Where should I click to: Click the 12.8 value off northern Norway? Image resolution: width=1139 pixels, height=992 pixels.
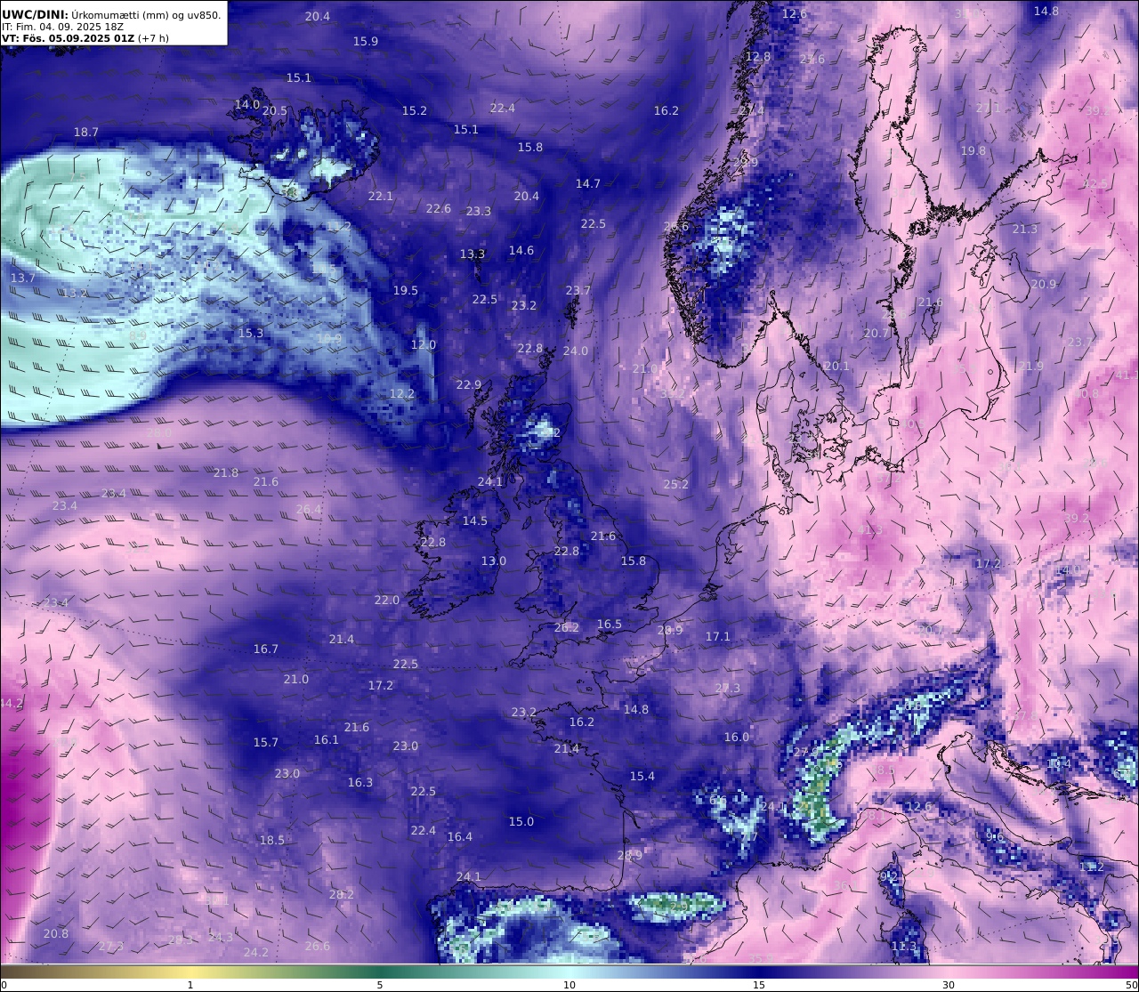[758, 57]
